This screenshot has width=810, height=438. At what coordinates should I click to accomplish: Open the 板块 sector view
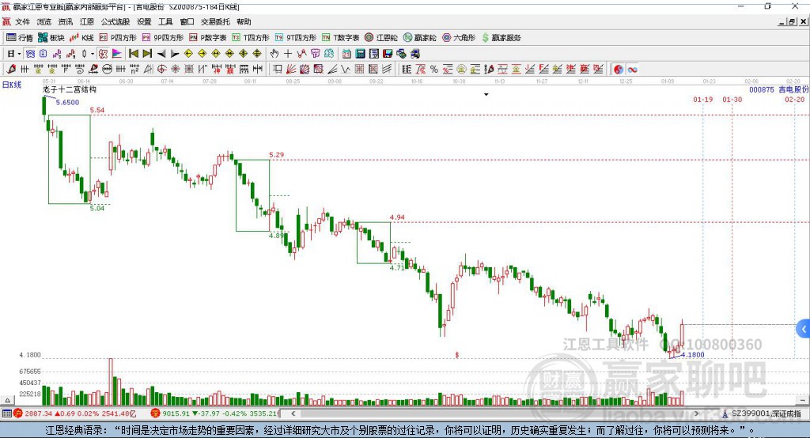pos(51,38)
